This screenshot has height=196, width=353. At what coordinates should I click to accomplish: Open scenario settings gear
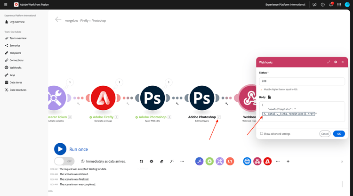click(152, 161)
